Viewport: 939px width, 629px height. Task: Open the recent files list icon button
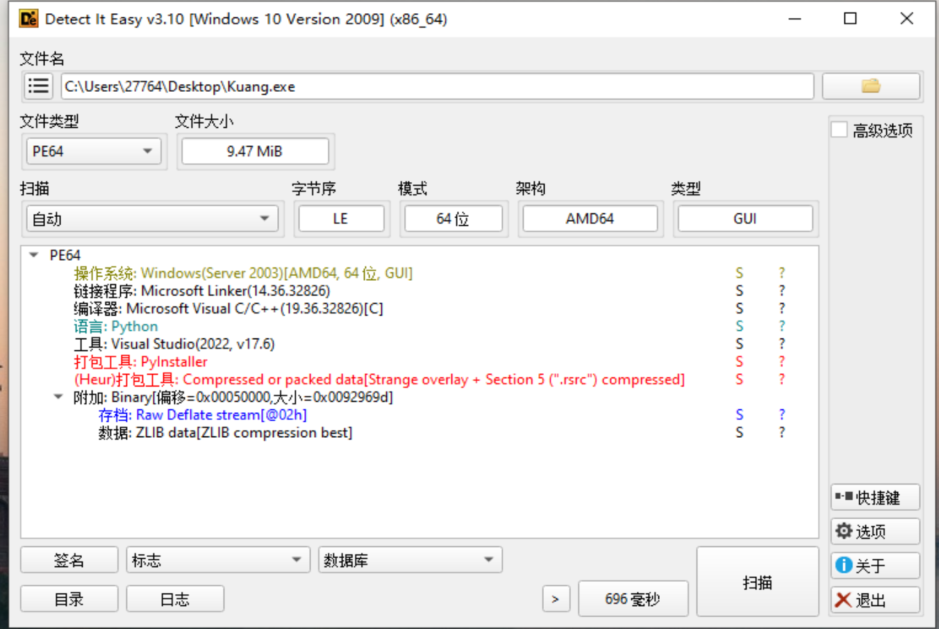(38, 86)
